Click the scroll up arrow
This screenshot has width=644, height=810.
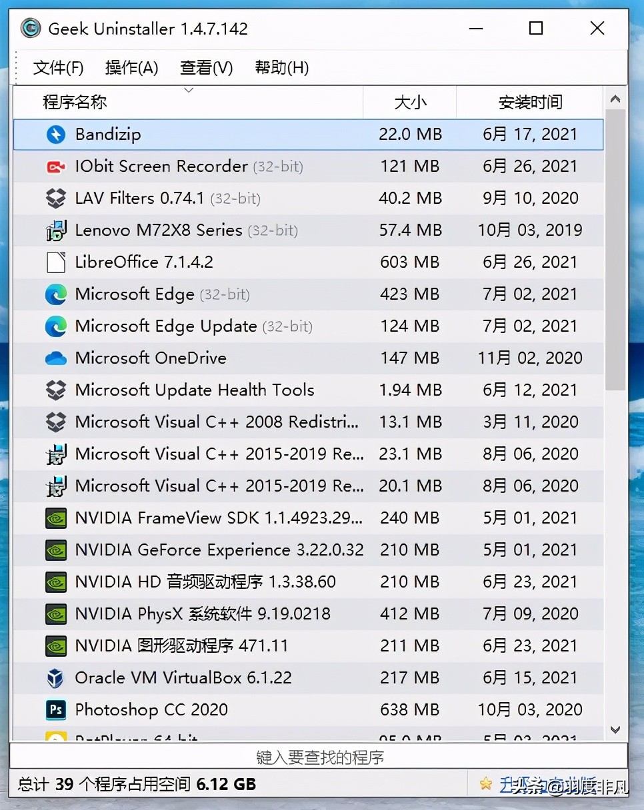(615, 100)
